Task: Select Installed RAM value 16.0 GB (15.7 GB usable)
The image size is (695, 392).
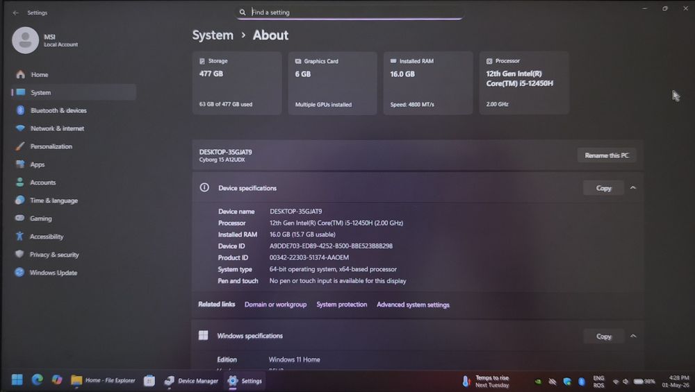Action: click(x=302, y=235)
